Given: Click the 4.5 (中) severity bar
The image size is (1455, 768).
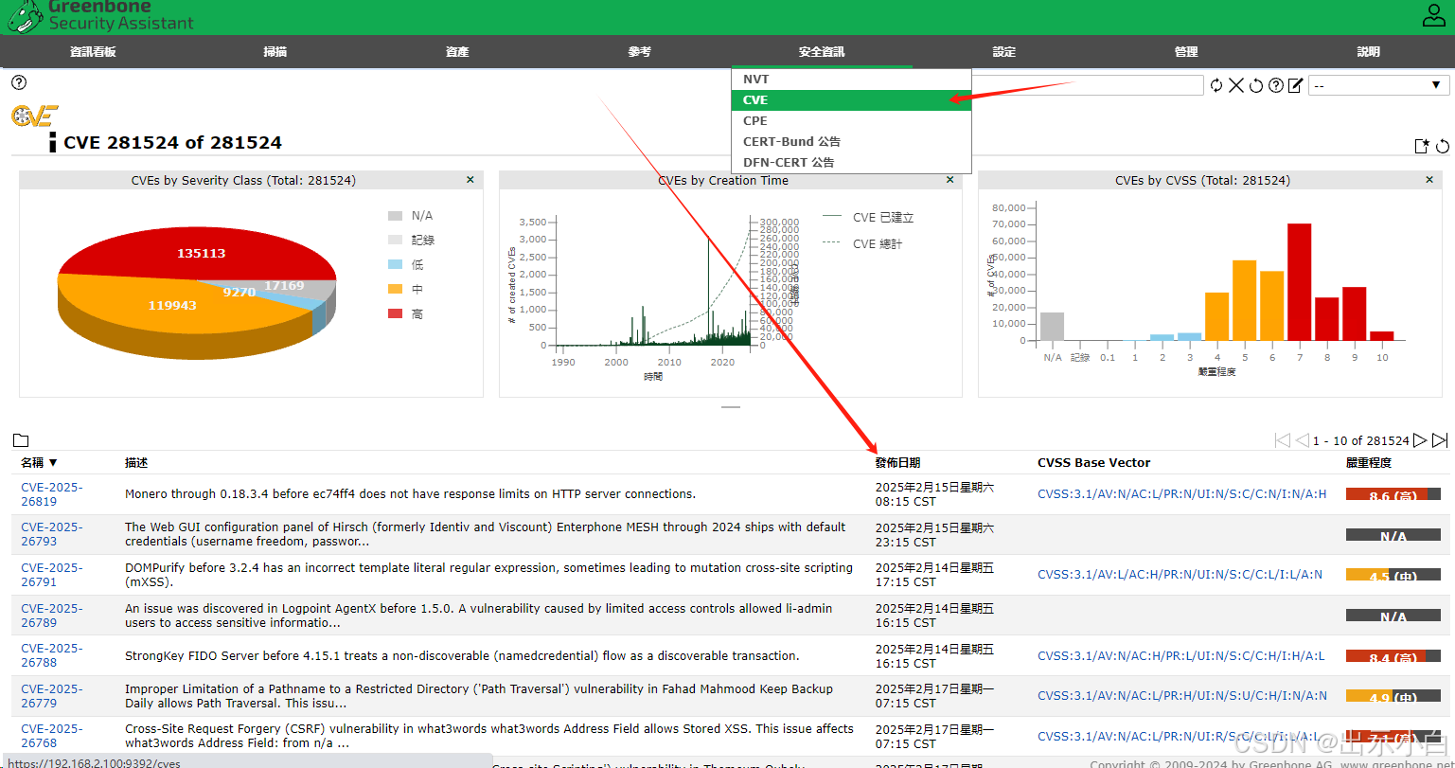Looking at the screenshot, I should 1393,575.
